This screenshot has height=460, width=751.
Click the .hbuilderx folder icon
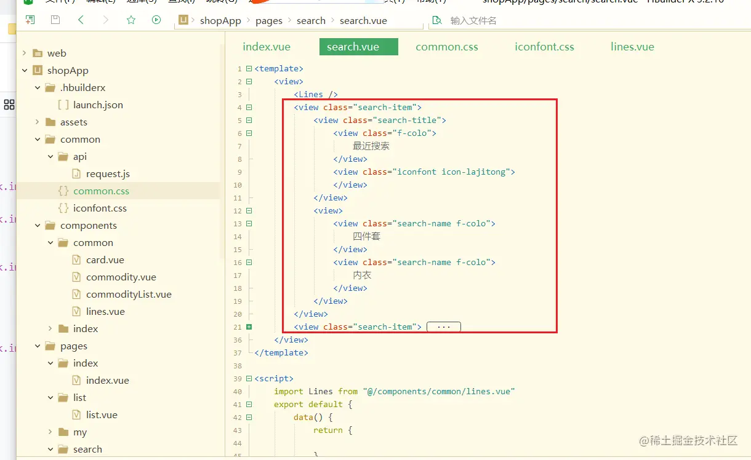(x=50, y=87)
